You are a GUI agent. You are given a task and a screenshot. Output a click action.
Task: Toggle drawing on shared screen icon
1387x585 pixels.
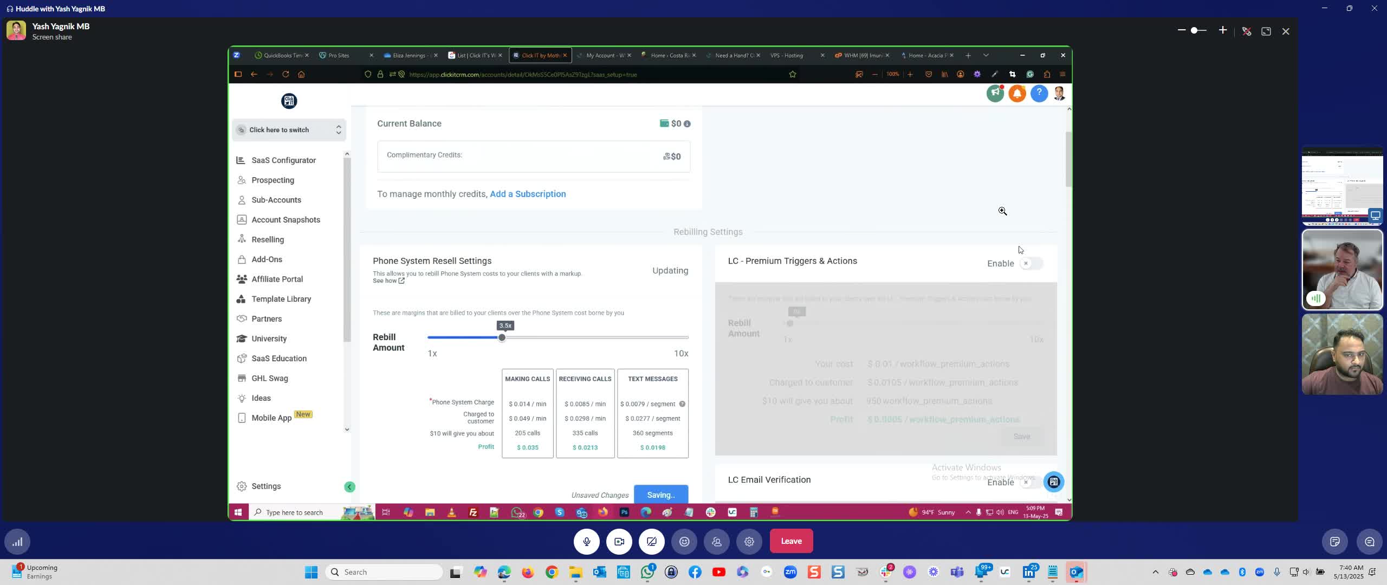click(x=1247, y=31)
